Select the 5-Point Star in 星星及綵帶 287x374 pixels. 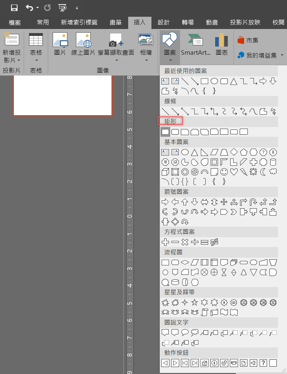pos(195,303)
